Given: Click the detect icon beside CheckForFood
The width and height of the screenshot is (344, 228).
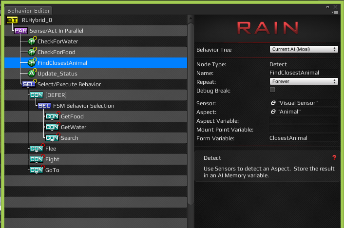Looking at the screenshot, I should [32, 52].
